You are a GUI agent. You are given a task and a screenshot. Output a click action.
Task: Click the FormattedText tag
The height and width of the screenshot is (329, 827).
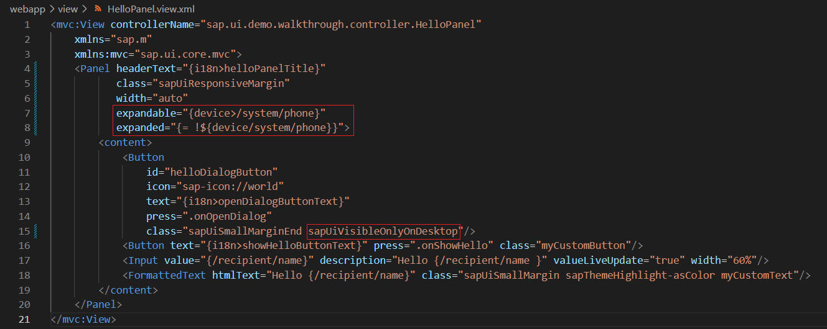164,275
